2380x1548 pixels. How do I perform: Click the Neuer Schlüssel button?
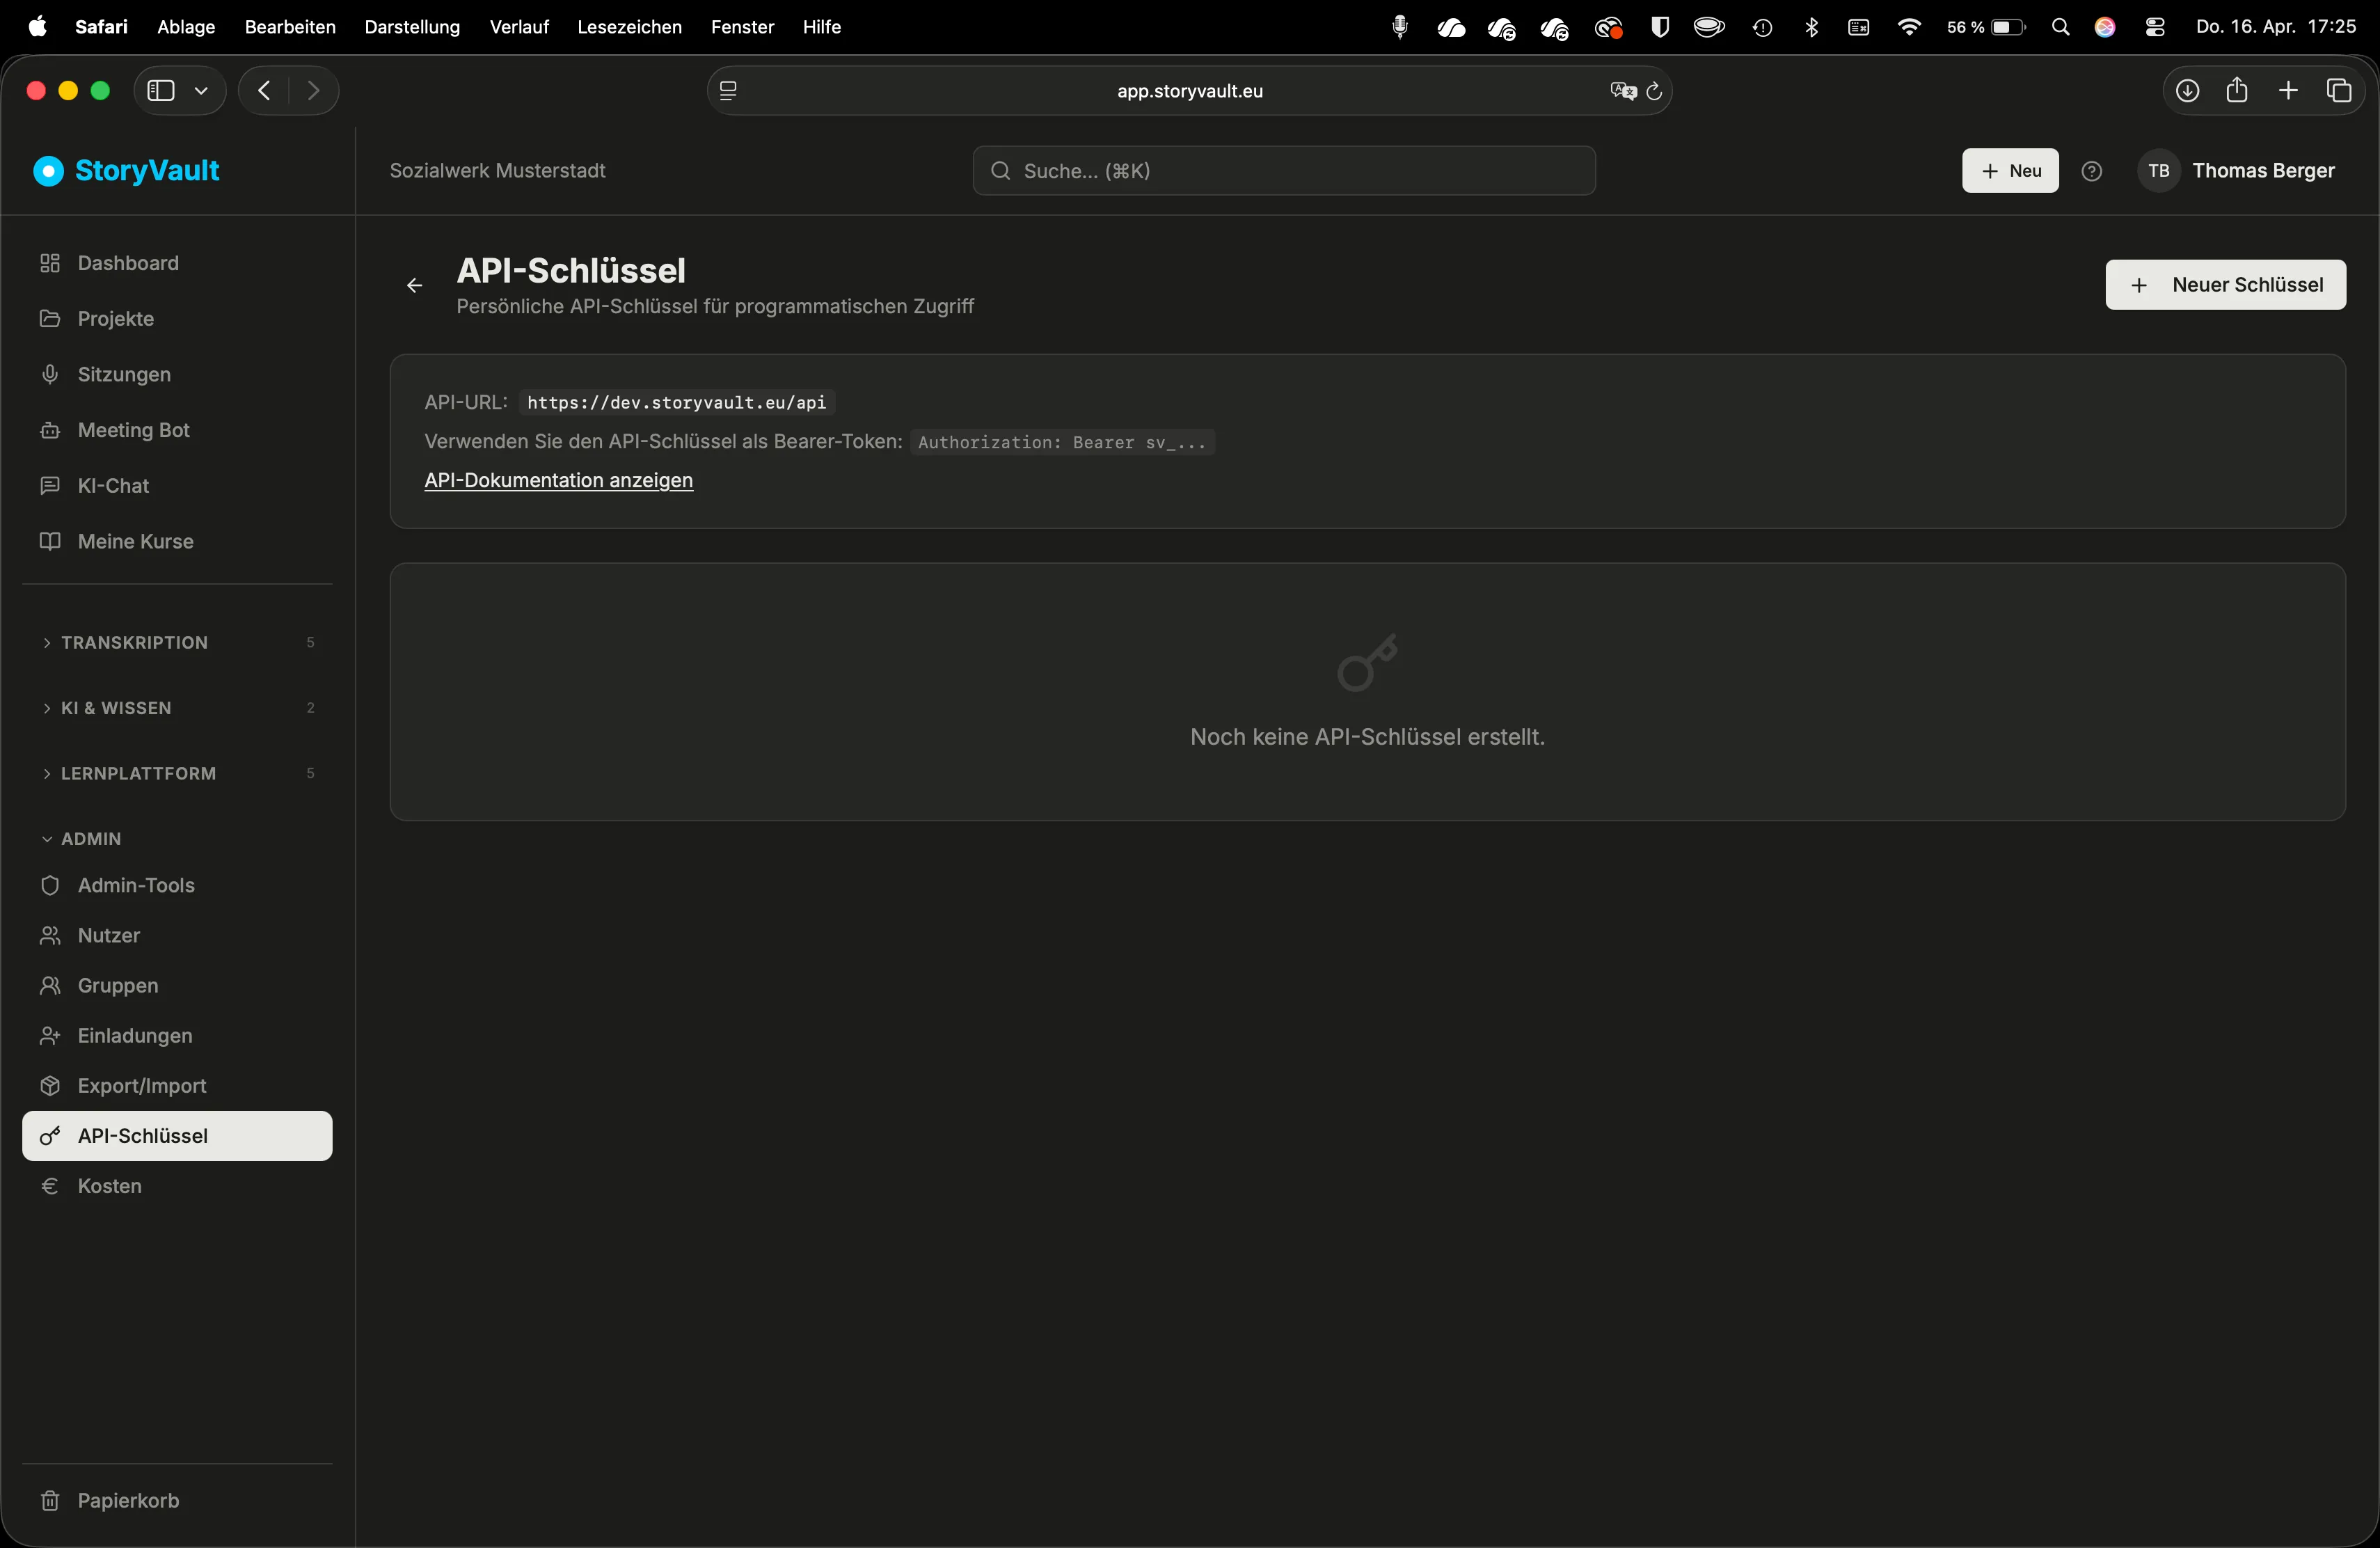coord(2225,285)
